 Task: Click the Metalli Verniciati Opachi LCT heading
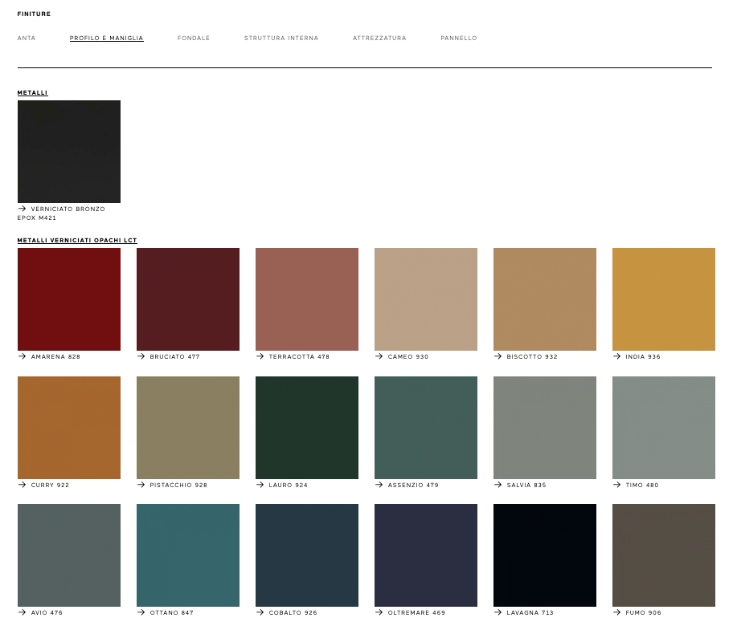pos(77,241)
